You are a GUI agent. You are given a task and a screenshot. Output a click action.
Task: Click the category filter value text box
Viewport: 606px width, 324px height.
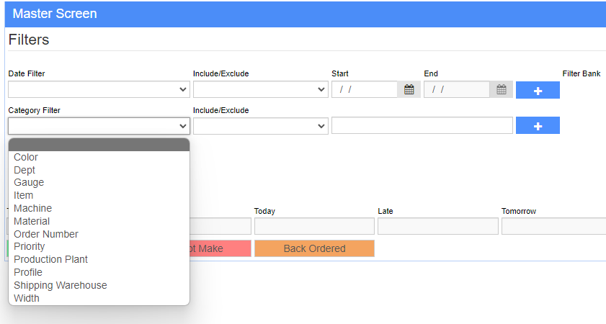(x=422, y=125)
